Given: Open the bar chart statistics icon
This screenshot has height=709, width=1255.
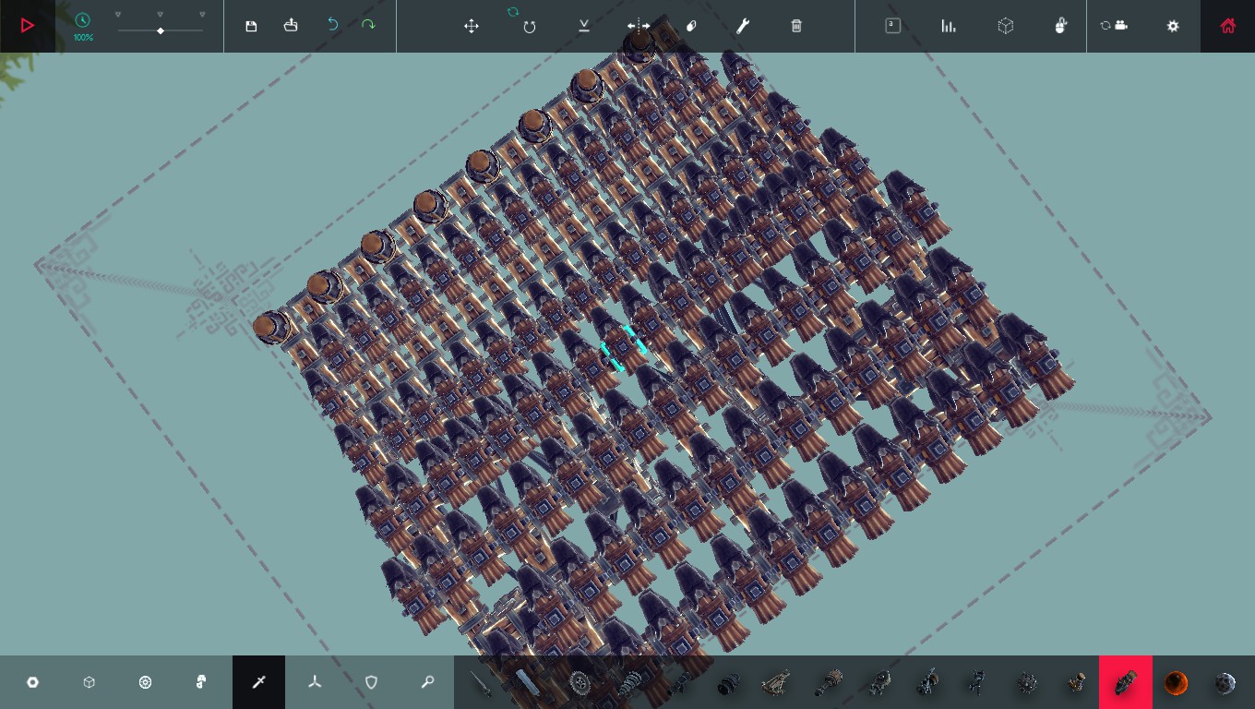Looking at the screenshot, I should pyautogui.click(x=949, y=26).
